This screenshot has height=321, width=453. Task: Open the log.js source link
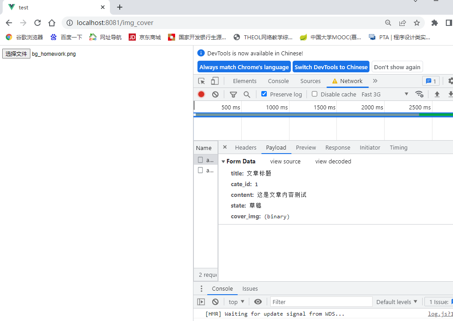point(440,314)
